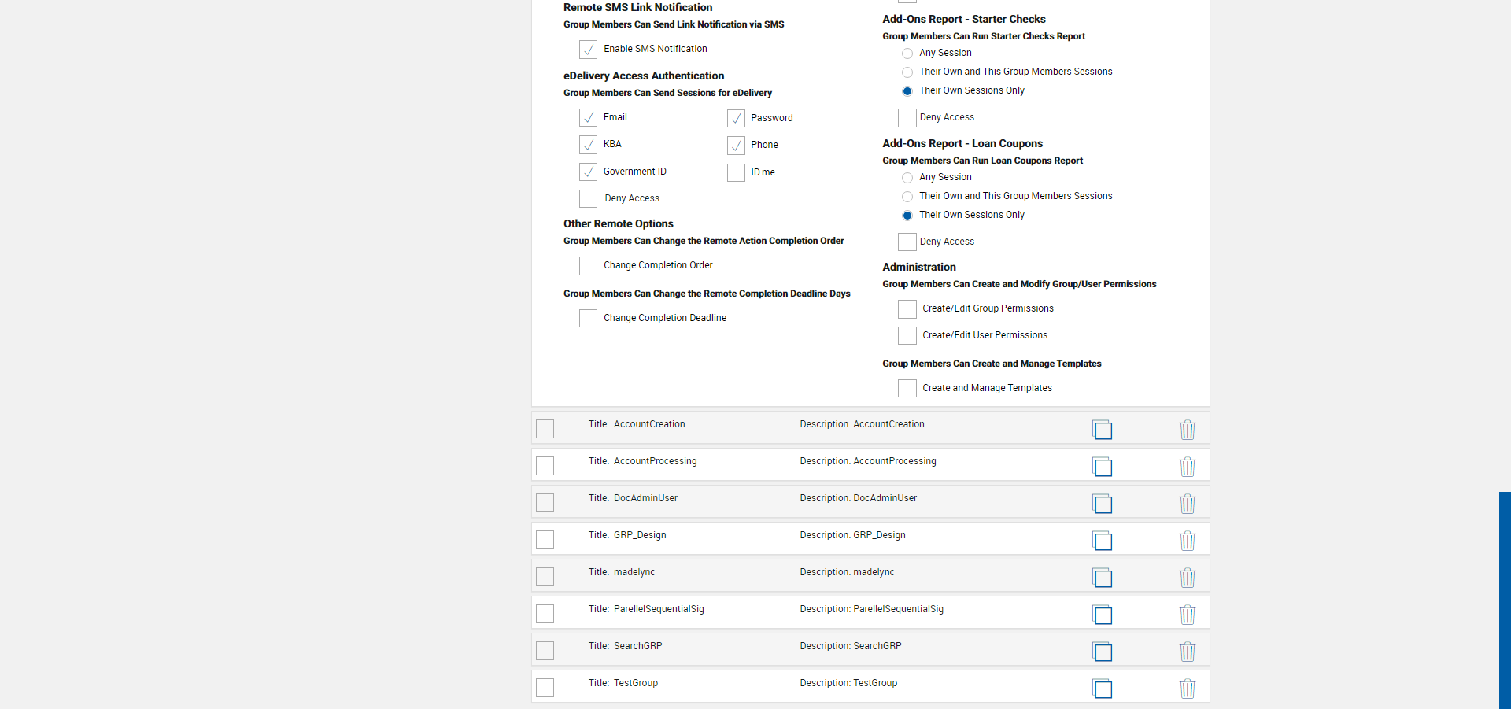This screenshot has height=709, width=1511.
Task: Delete the AccountProcessing group with trash icon
Action: coord(1188,467)
